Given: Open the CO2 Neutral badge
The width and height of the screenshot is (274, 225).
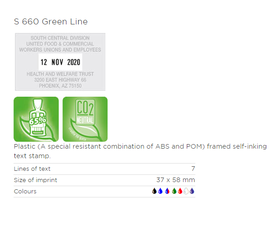Looking at the screenshot, I should click(85, 119).
